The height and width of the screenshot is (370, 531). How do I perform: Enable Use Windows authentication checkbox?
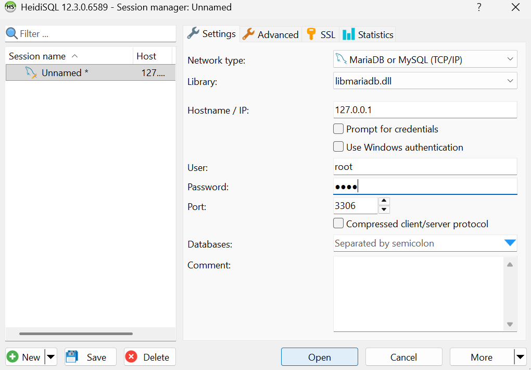coord(338,147)
